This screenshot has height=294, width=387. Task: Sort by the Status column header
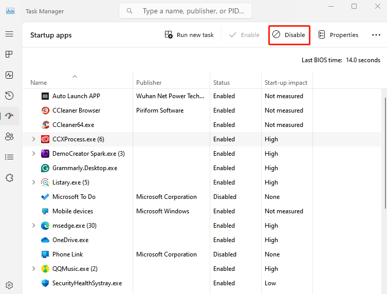click(x=222, y=83)
